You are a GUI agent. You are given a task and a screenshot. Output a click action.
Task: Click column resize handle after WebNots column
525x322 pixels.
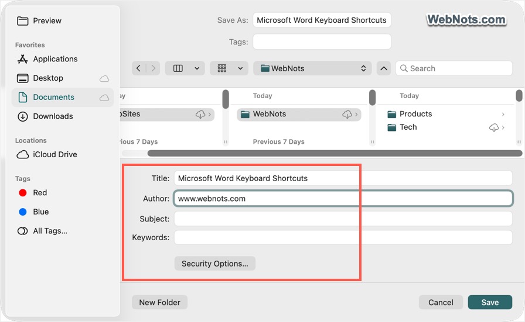[372, 142]
